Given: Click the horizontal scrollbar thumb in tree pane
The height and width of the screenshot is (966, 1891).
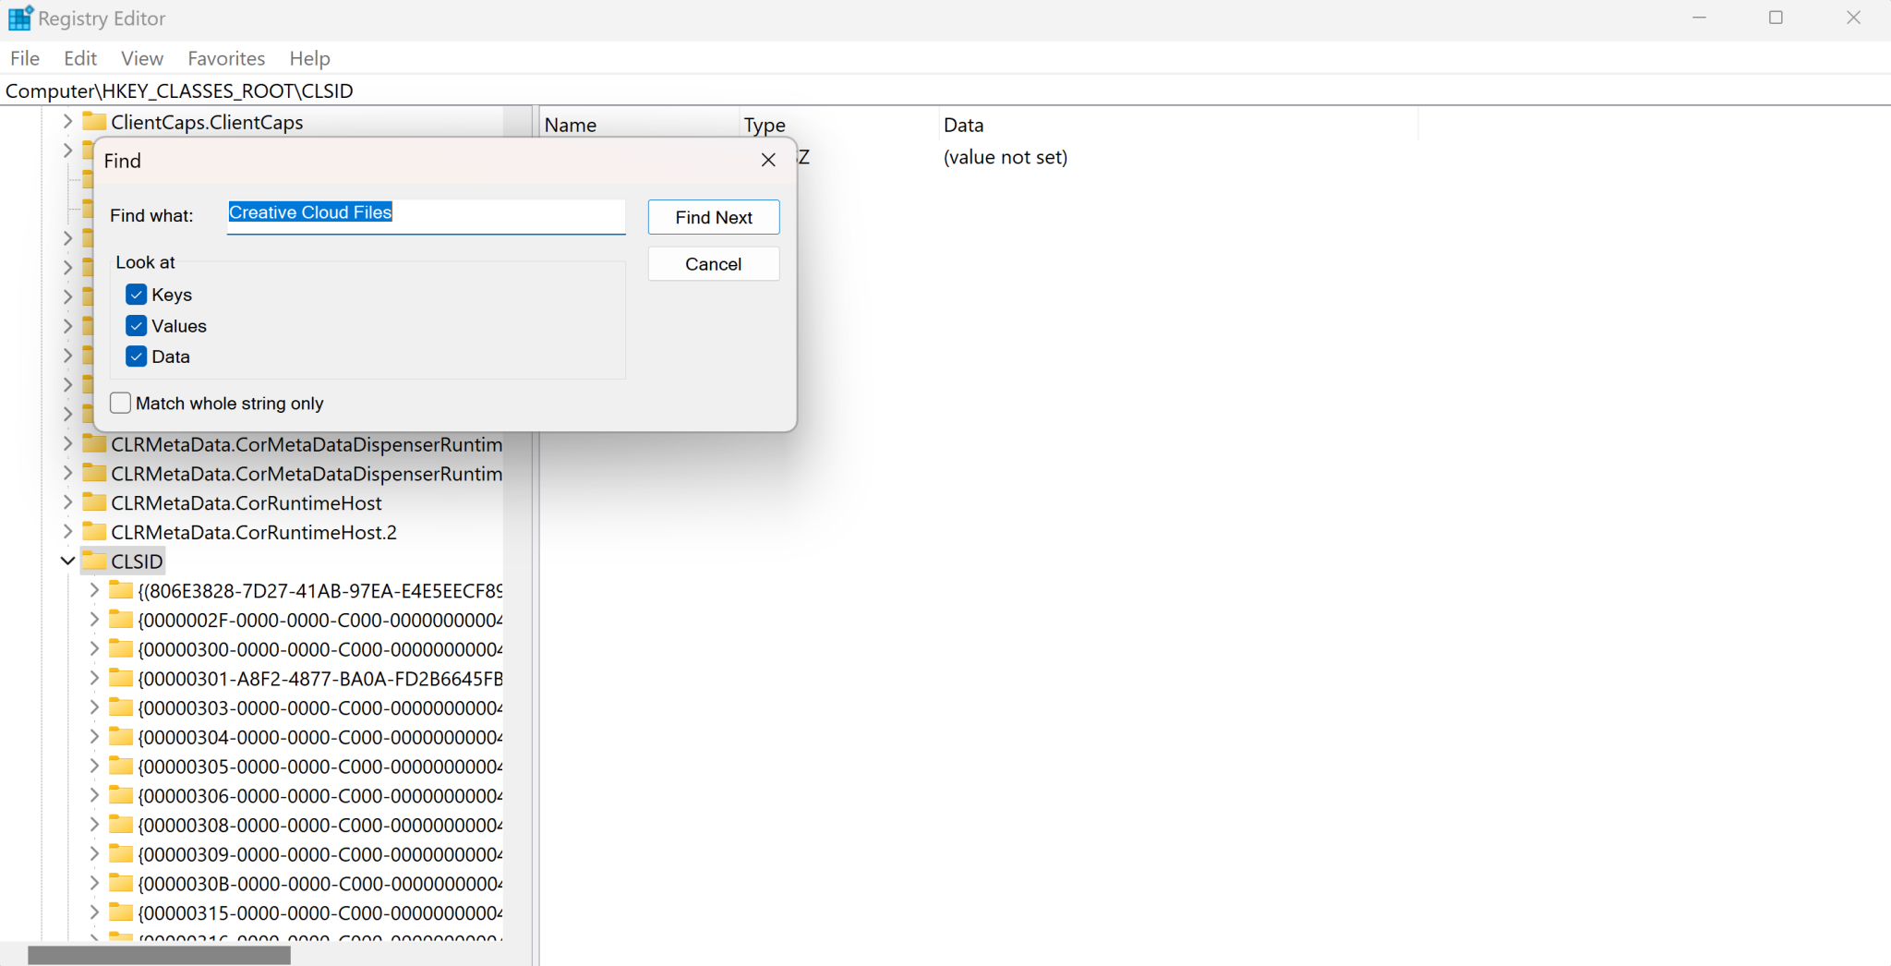Looking at the screenshot, I should pyautogui.click(x=159, y=955).
